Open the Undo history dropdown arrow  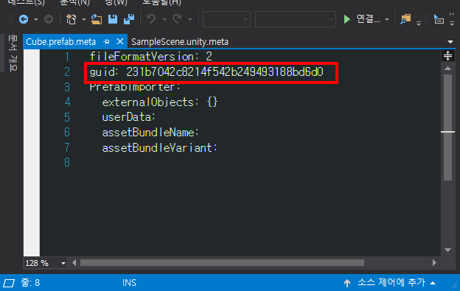[x=164, y=20]
